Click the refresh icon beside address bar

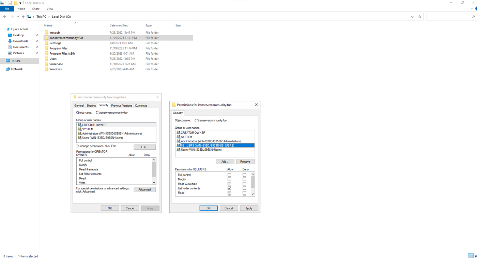420,17
